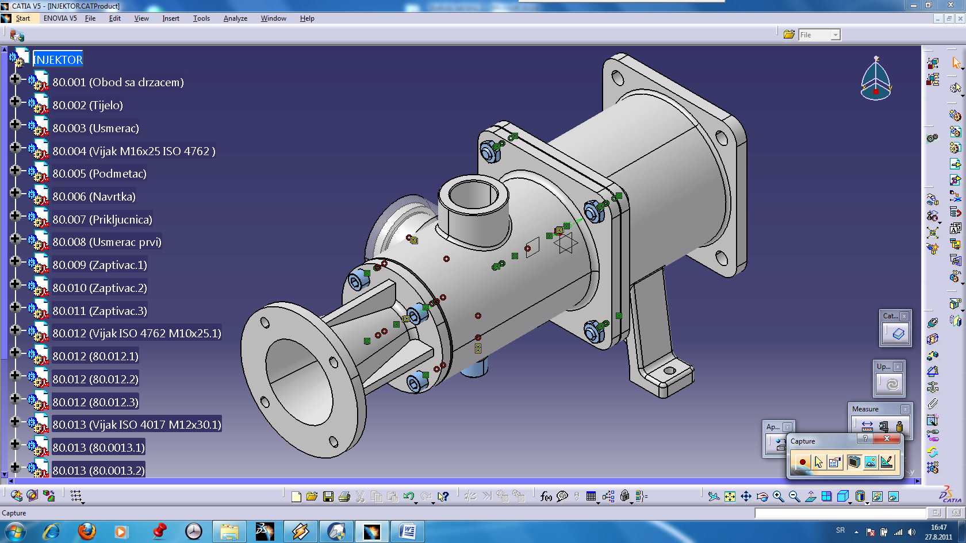The image size is (966, 543).
Task: Click Update All icon in Up... toolbar
Action: 892,384
